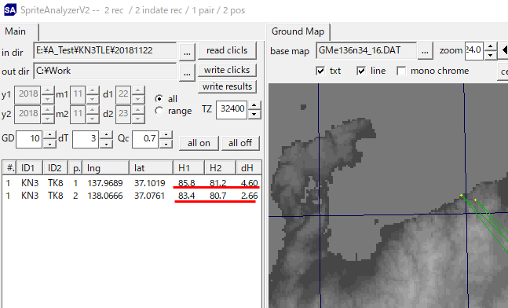This screenshot has height=308, width=508.
Task: Toggle the txt checkbox
Action: point(320,71)
